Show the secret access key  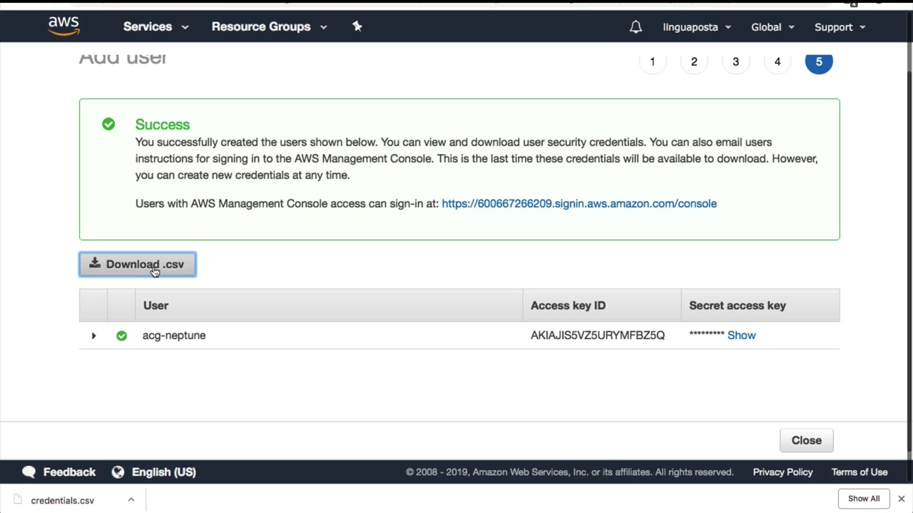(741, 336)
